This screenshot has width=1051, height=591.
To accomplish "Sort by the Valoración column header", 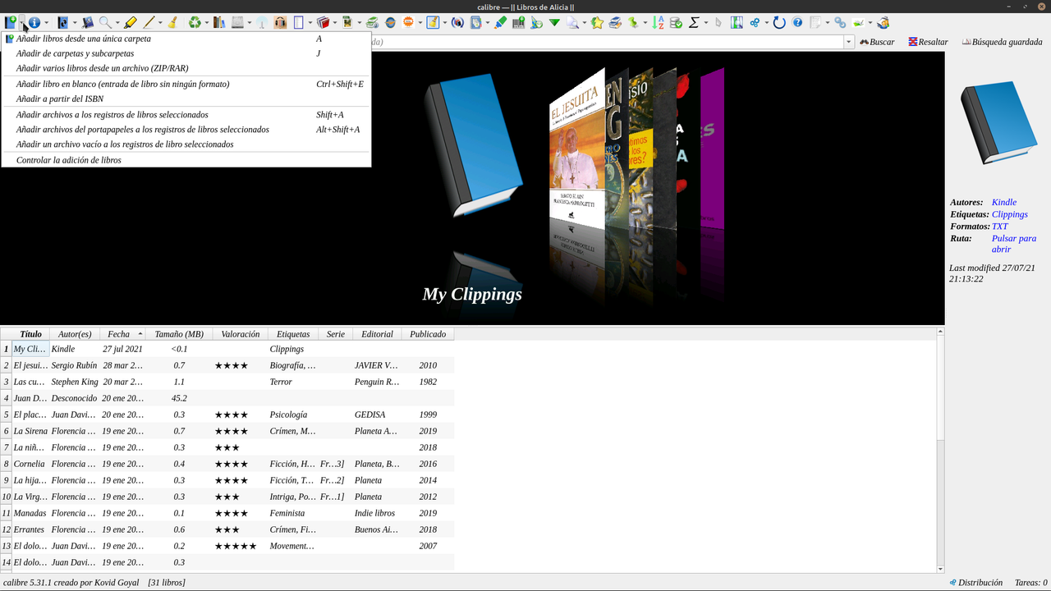I will 240,334.
